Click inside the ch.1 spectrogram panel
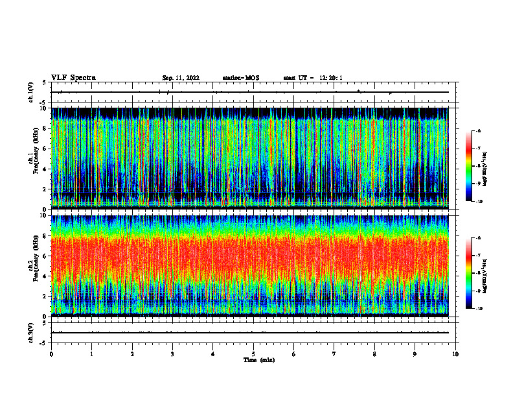This screenshot has height=397, width=513. [250, 158]
